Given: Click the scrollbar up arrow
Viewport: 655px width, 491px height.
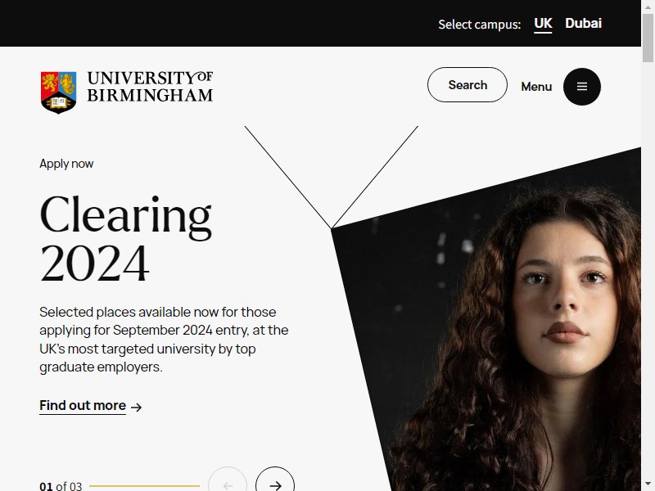Looking at the screenshot, I should coord(648,7).
